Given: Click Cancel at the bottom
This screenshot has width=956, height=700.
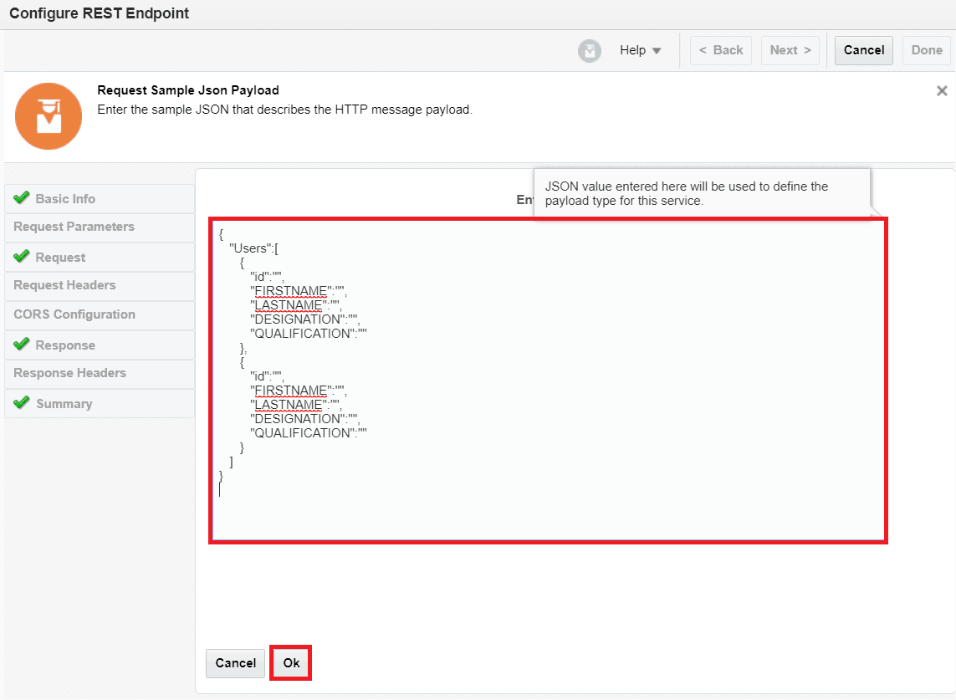Looking at the screenshot, I should 235,663.
